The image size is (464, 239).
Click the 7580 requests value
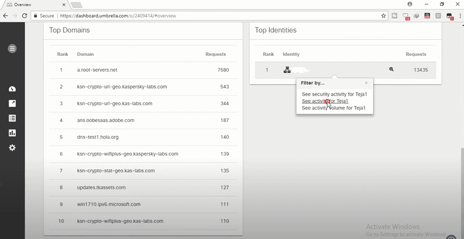[x=224, y=70]
